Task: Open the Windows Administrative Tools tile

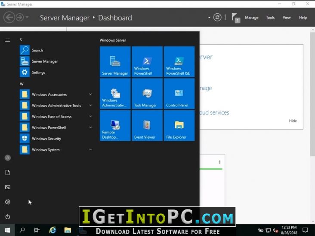Action: [x=115, y=94]
